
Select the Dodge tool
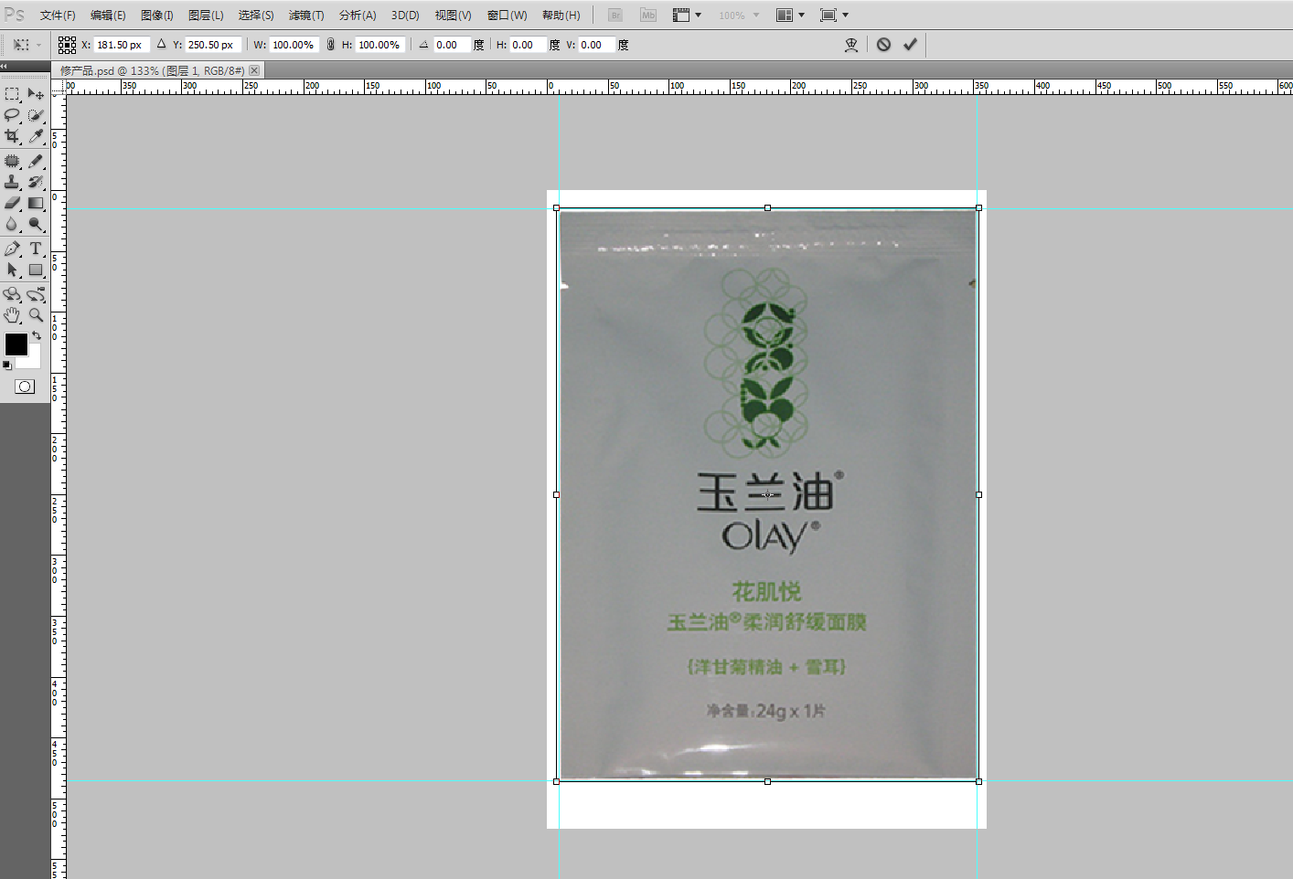pyautogui.click(x=36, y=224)
